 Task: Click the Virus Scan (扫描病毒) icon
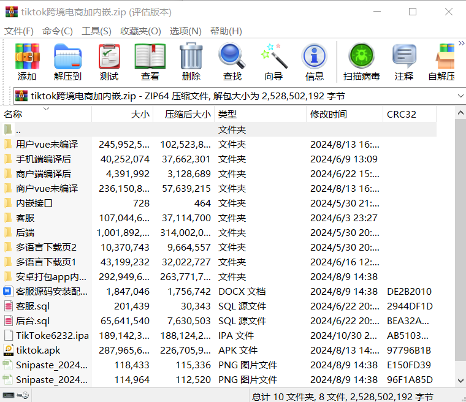361,62
